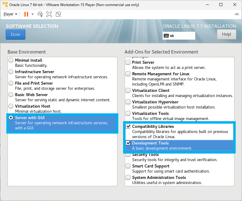The width and height of the screenshot is (242, 201).
Task: Click 'Server for serving static and dynamic internet content.'
Action: [63, 100]
